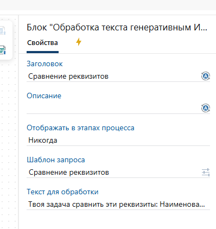The width and height of the screenshot is (216, 229).
Task: Click the teal template document upload icon
Action: (3, 50)
